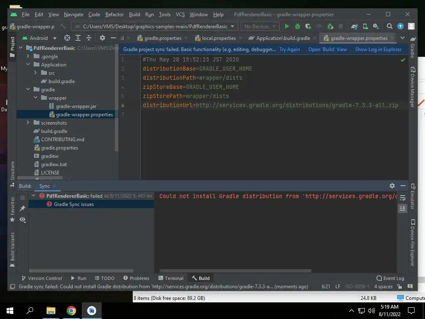425x319 pixels.
Task: Open the Refactor menu
Action: point(115,15)
